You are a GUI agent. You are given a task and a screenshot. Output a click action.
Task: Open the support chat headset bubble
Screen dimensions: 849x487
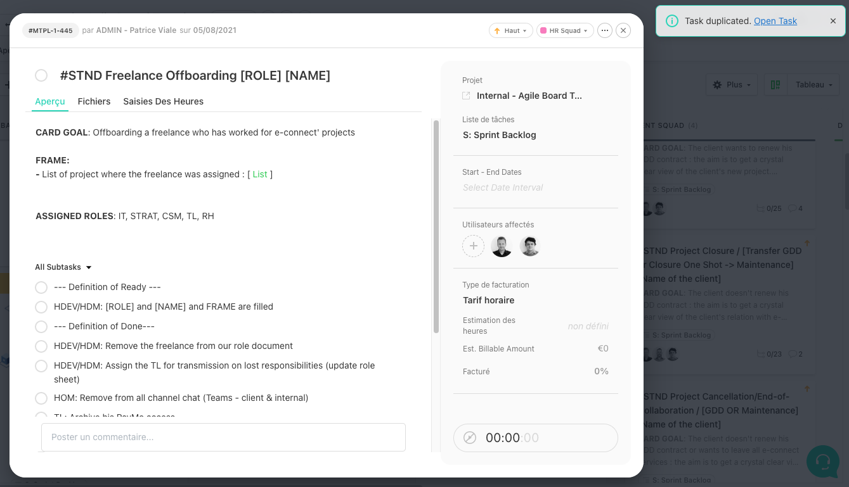(823, 461)
